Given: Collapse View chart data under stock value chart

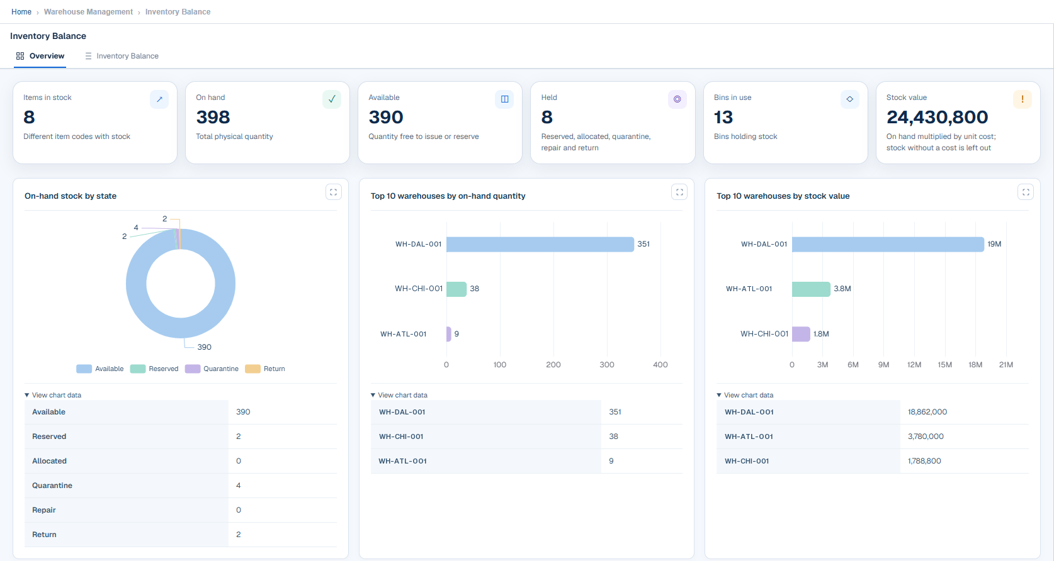Looking at the screenshot, I should pos(745,395).
